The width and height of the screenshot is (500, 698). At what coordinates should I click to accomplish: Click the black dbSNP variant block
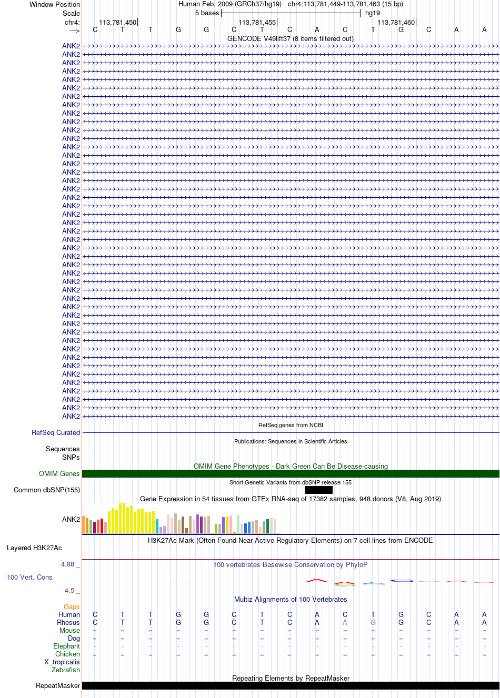tap(318, 490)
